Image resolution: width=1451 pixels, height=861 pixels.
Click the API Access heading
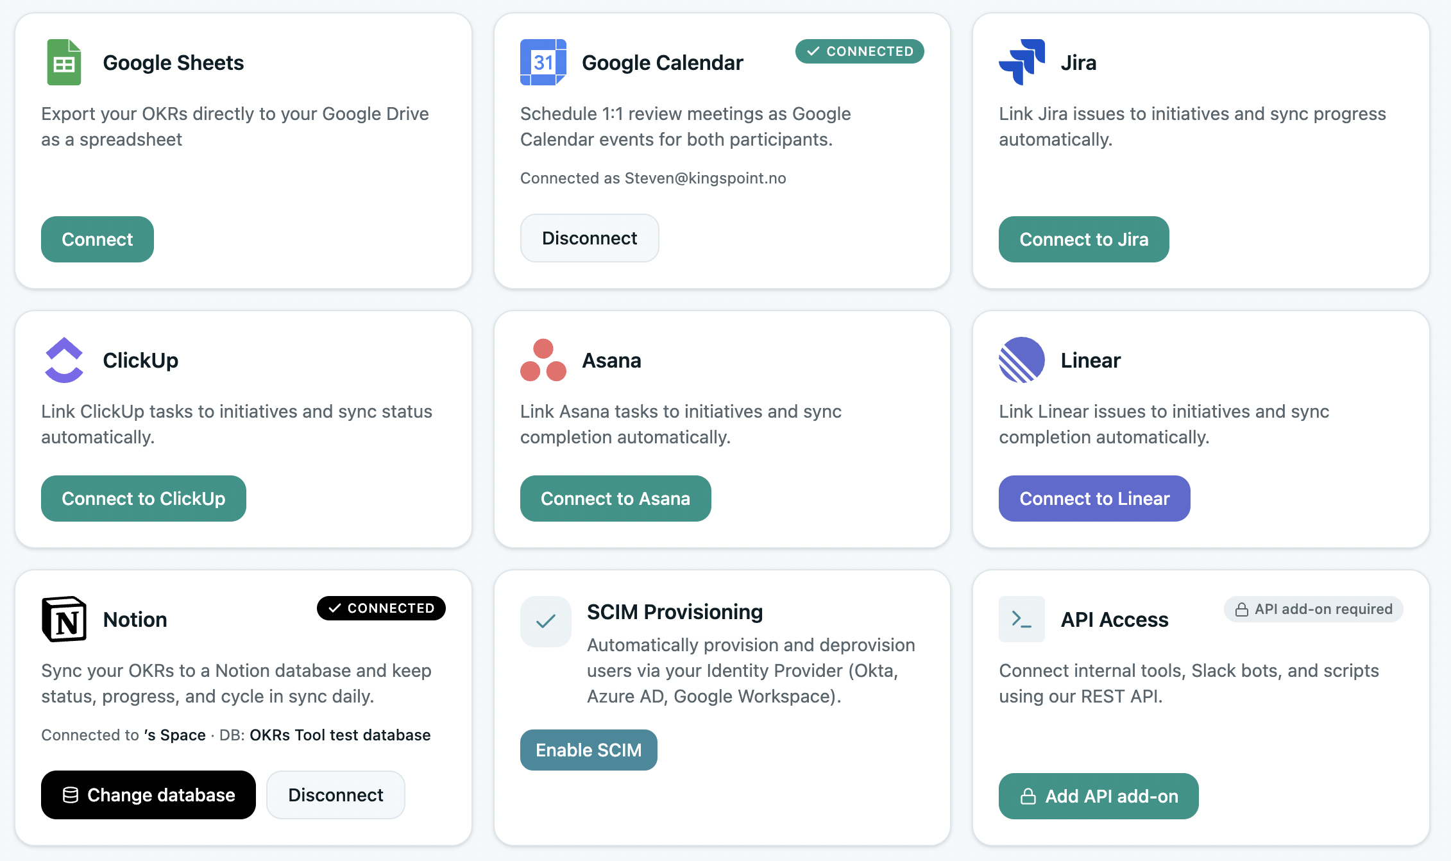pyautogui.click(x=1114, y=620)
